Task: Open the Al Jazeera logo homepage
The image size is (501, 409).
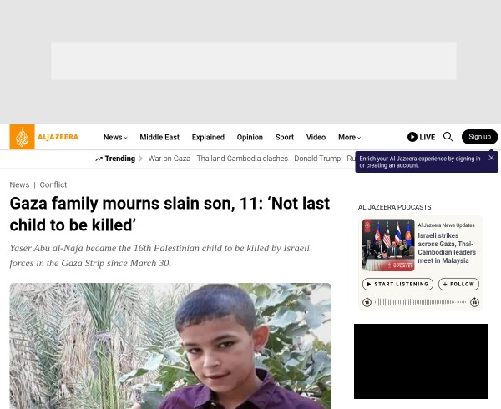Action: point(44,137)
